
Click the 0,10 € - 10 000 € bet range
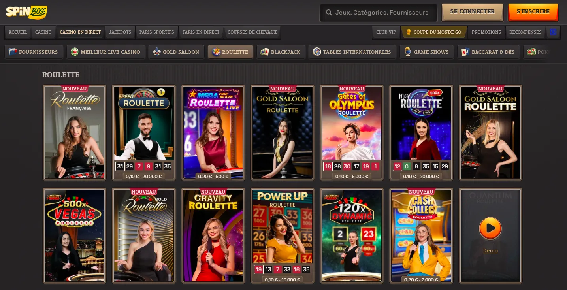(x=283, y=279)
